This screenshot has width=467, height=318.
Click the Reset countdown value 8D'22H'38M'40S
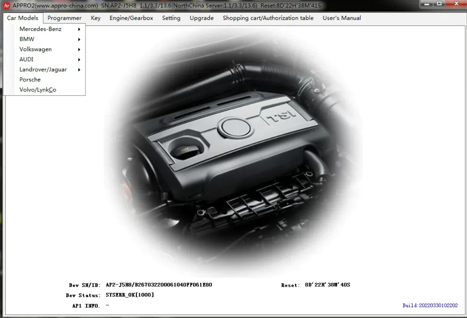[328, 285]
